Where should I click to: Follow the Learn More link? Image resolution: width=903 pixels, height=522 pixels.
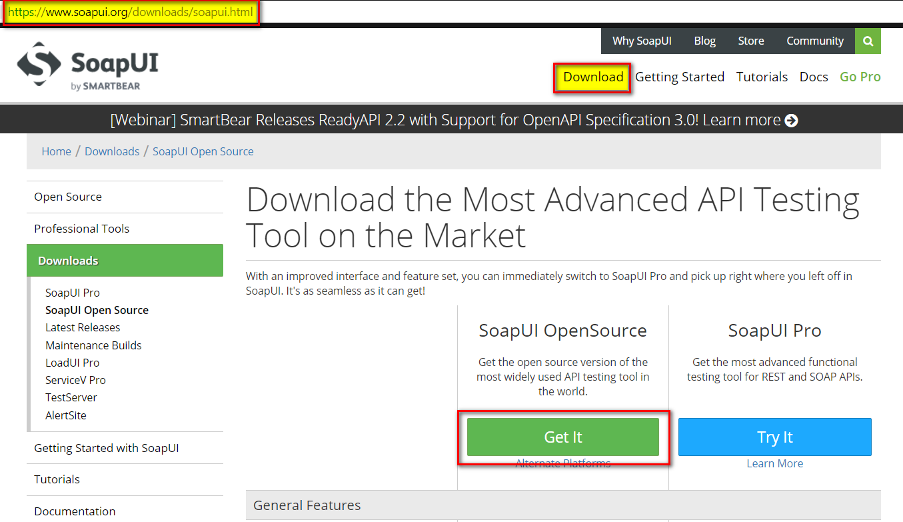coord(774,463)
